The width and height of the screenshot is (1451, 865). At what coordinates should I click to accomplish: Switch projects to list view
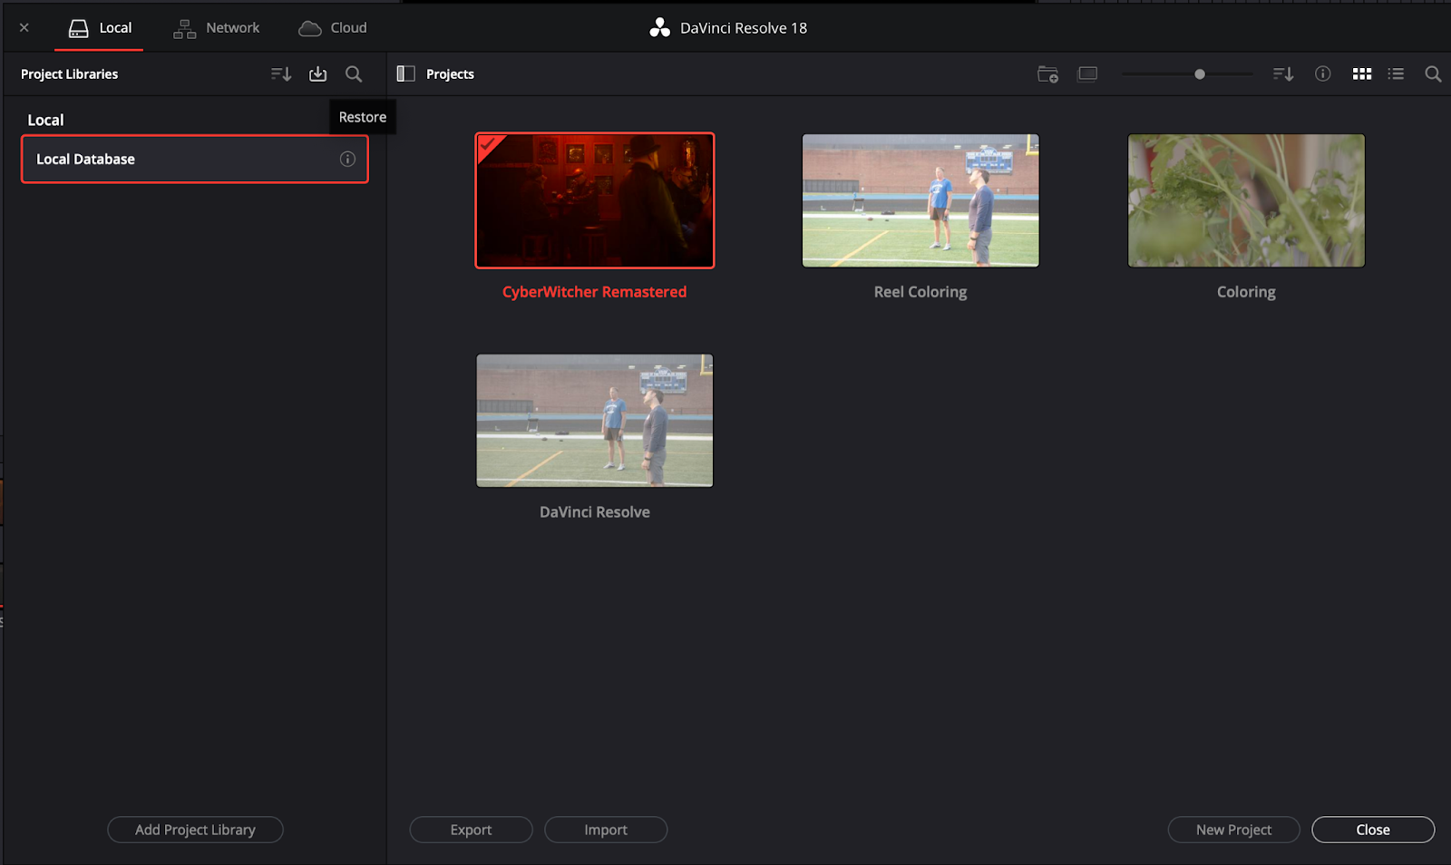click(1396, 73)
